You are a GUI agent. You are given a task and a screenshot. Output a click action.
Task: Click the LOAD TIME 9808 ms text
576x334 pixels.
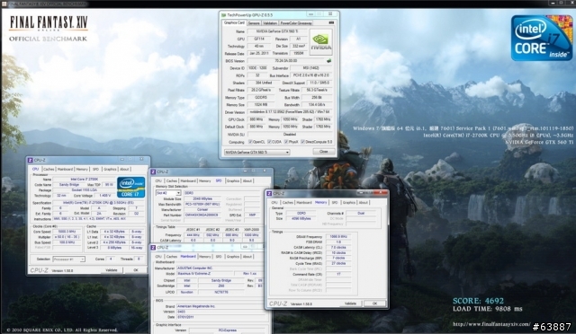point(488,309)
